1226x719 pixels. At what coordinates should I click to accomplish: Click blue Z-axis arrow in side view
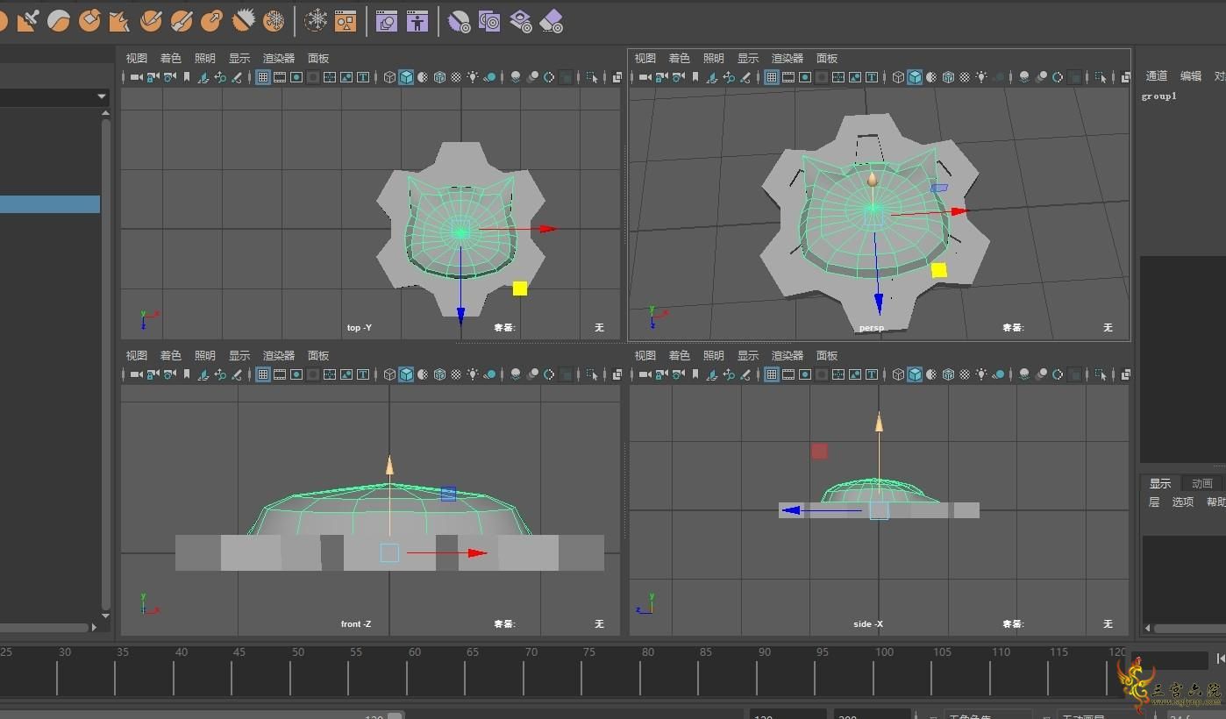[x=791, y=510]
